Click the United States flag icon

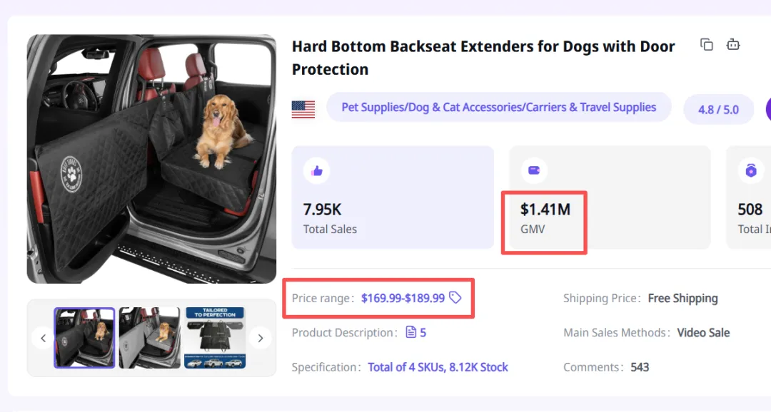tap(303, 110)
